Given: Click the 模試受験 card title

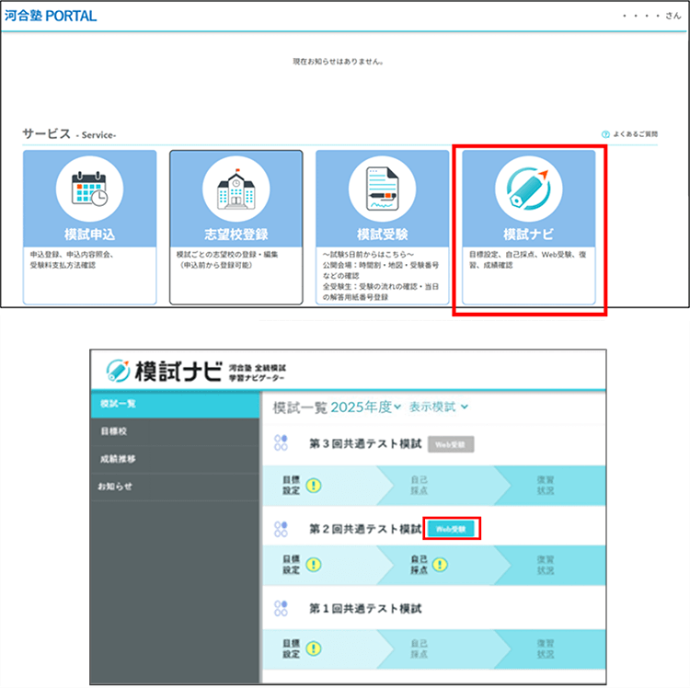Looking at the screenshot, I should 383,234.
